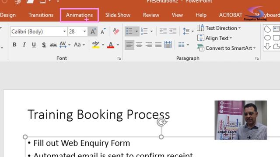Image resolution: width=280 pixels, height=157 pixels.
Task: Open the Line Spacing options
Action: [x=188, y=31]
